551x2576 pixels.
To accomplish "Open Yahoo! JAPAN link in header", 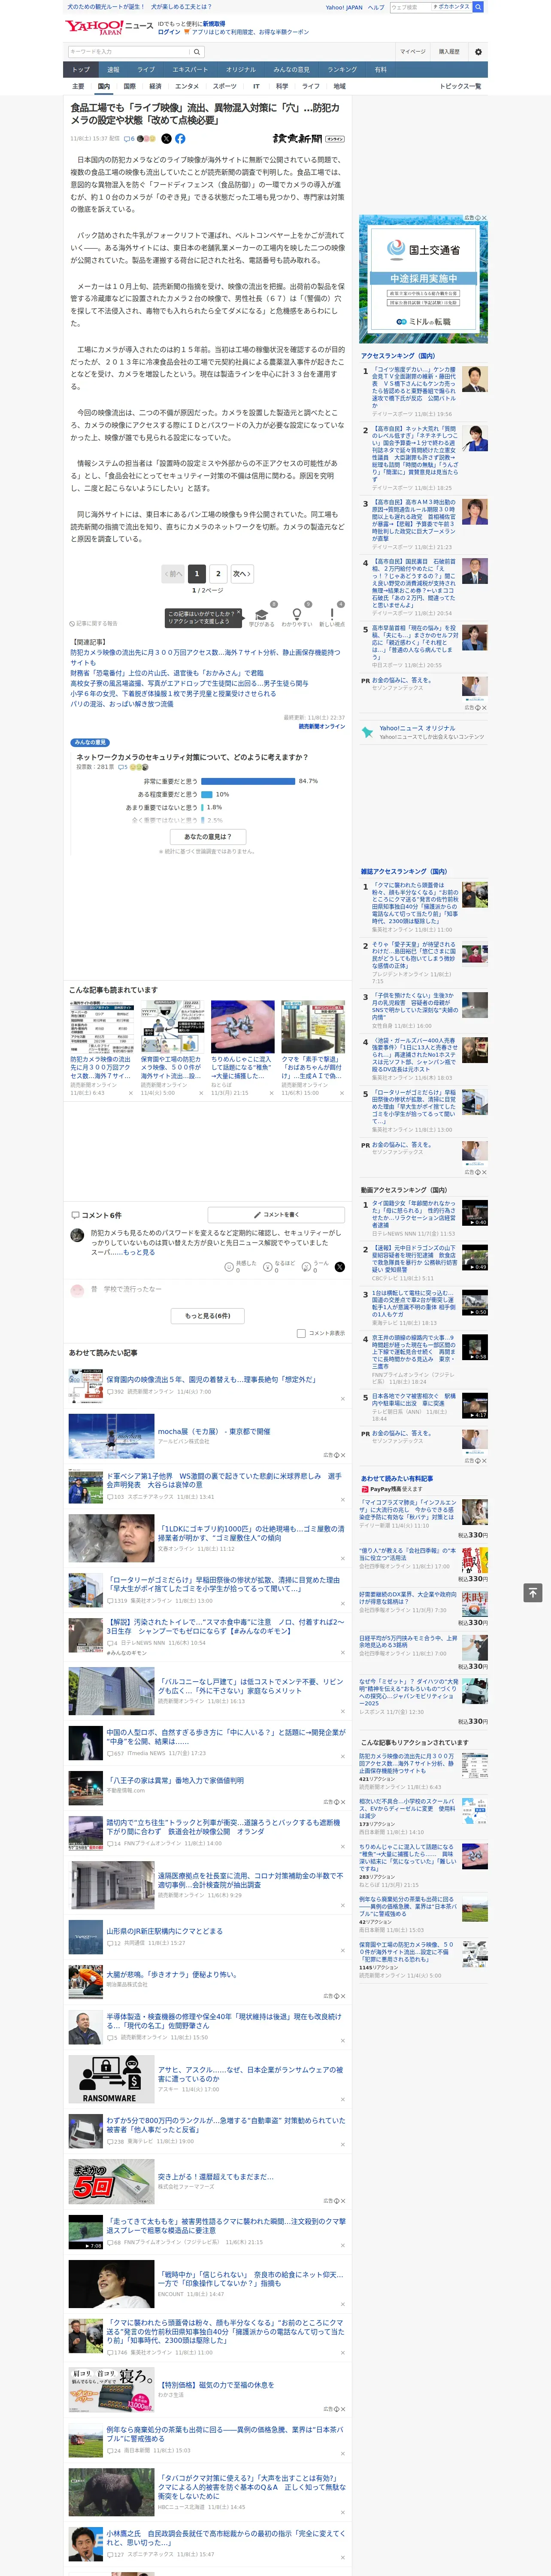I will pos(344,7).
